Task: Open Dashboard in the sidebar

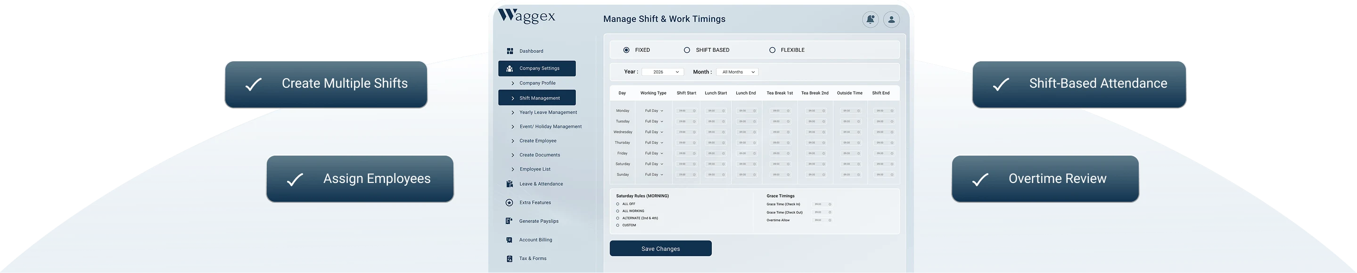Action: click(531, 51)
